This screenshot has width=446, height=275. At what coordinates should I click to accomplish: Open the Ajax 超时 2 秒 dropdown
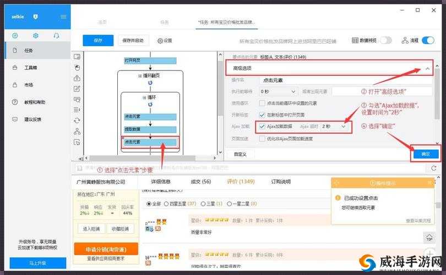[334, 127]
